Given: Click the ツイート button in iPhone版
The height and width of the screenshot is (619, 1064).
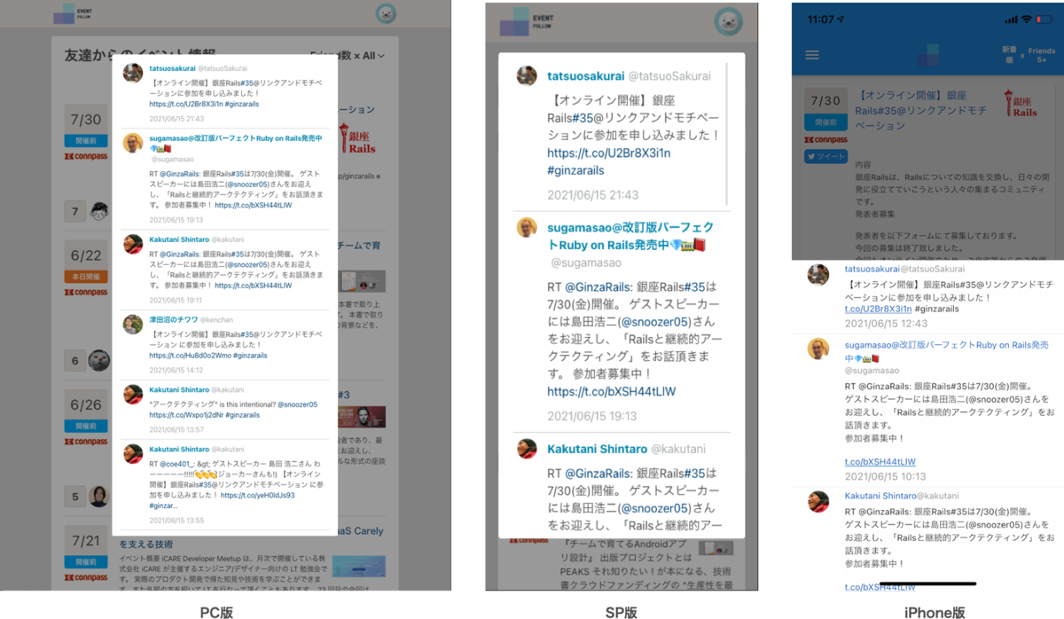Looking at the screenshot, I should point(826,157).
